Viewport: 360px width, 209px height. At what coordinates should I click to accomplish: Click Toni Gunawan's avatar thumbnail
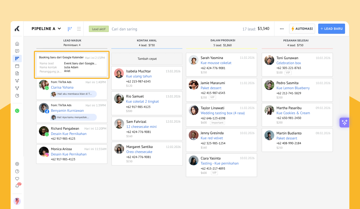(x=269, y=60)
